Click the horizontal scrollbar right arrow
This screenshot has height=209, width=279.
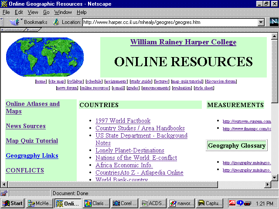pos(268,185)
